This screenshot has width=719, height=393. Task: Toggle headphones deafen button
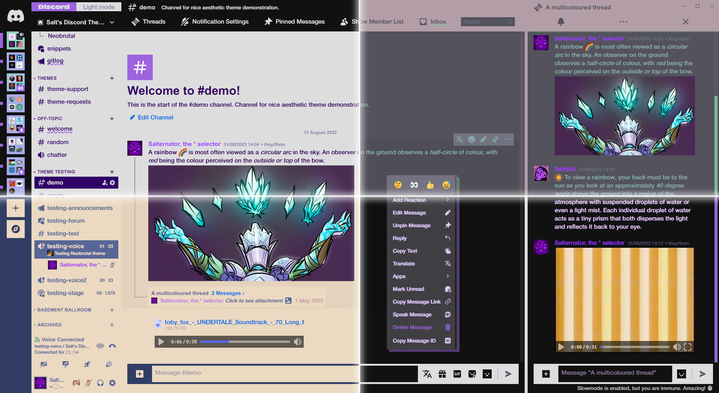coord(100,383)
